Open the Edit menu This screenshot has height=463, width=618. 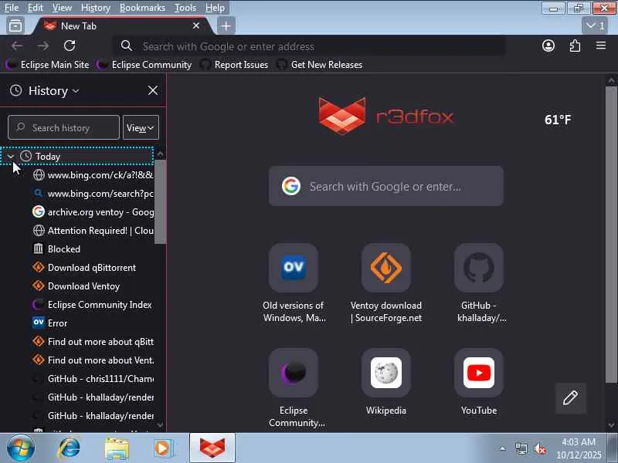tap(35, 8)
